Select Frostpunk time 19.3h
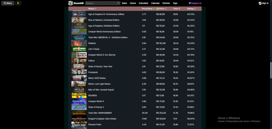272x129 pixels. 176,72
